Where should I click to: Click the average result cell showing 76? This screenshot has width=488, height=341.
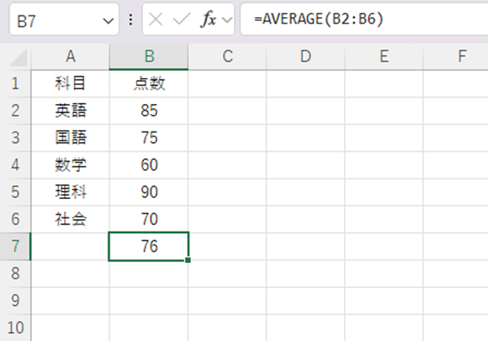tap(149, 246)
